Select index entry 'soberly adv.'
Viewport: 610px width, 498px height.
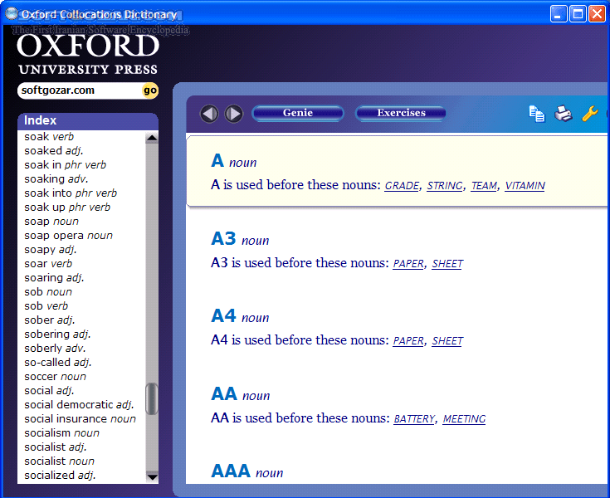click(x=55, y=349)
